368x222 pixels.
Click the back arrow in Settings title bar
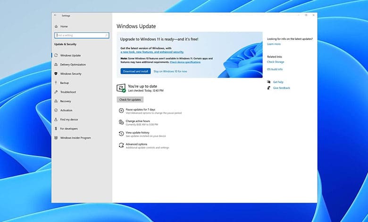point(55,15)
